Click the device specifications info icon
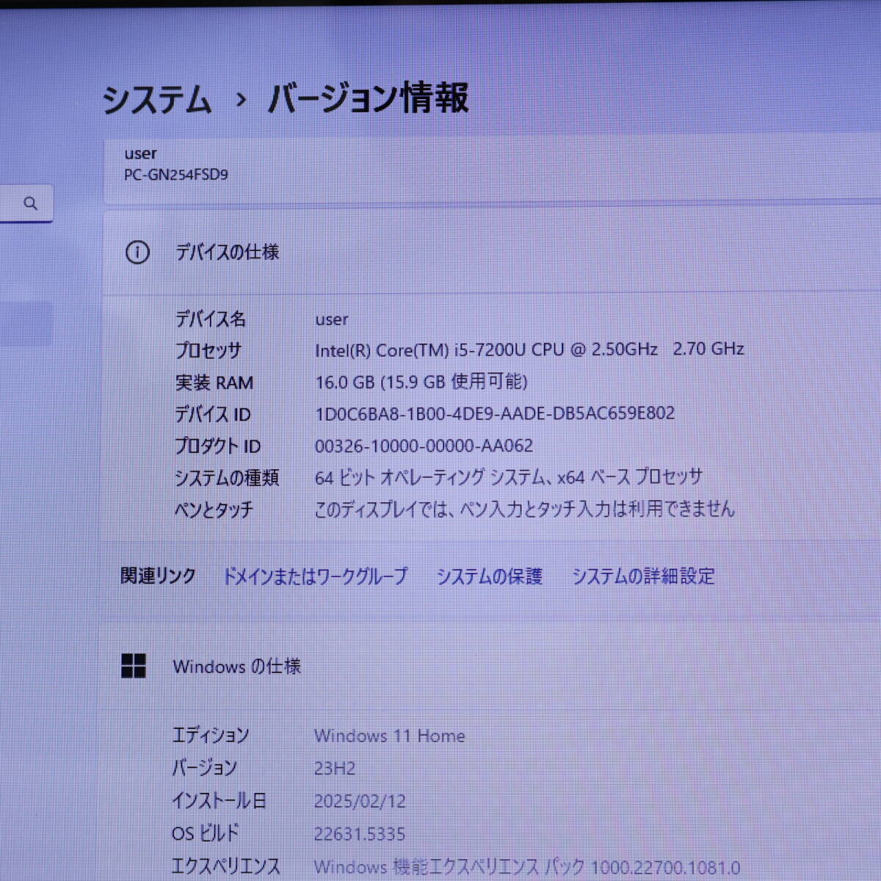Screen dimensions: 881x881 point(137,253)
